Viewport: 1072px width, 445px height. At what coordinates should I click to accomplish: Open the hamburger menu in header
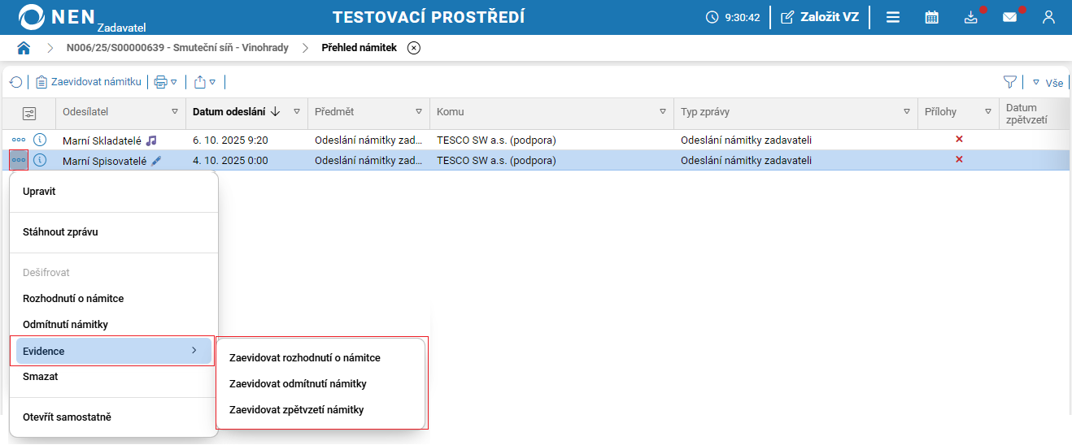(x=893, y=17)
